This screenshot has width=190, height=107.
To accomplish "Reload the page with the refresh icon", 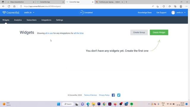I will (x=9, y=6).
